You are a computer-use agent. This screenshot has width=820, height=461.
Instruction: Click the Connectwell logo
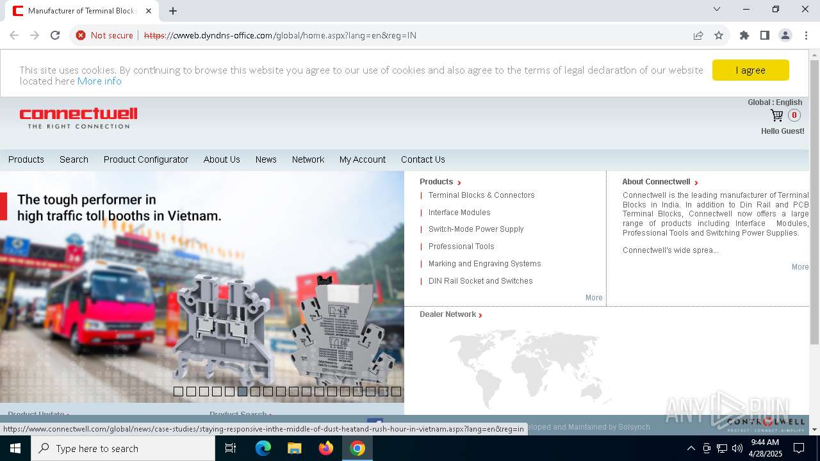tap(78, 118)
